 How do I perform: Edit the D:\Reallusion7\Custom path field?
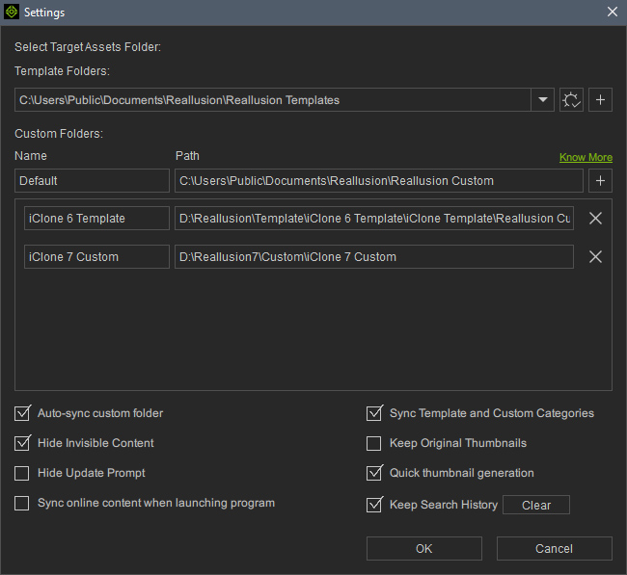[x=374, y=257]
